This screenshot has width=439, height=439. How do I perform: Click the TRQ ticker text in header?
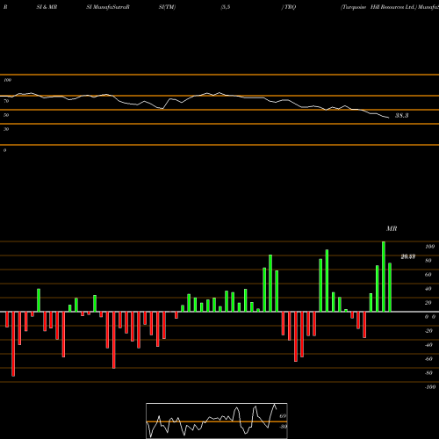[290, 7]
